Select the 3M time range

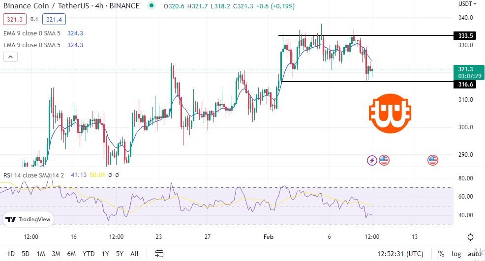56,254
